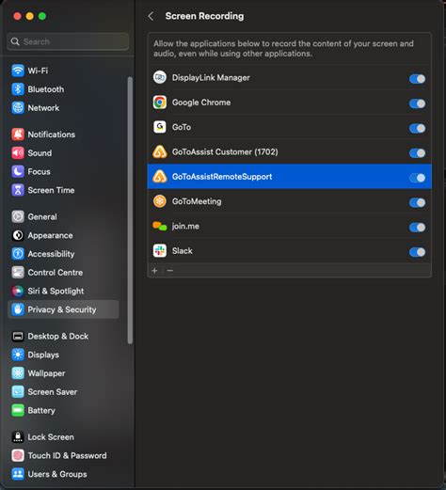Screen dimensions: 446x490
Task: Open Screen Time settings label
Action: (51, 190)
